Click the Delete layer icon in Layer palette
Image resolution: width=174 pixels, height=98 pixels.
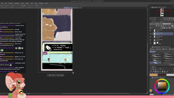(x=173, y=28)
